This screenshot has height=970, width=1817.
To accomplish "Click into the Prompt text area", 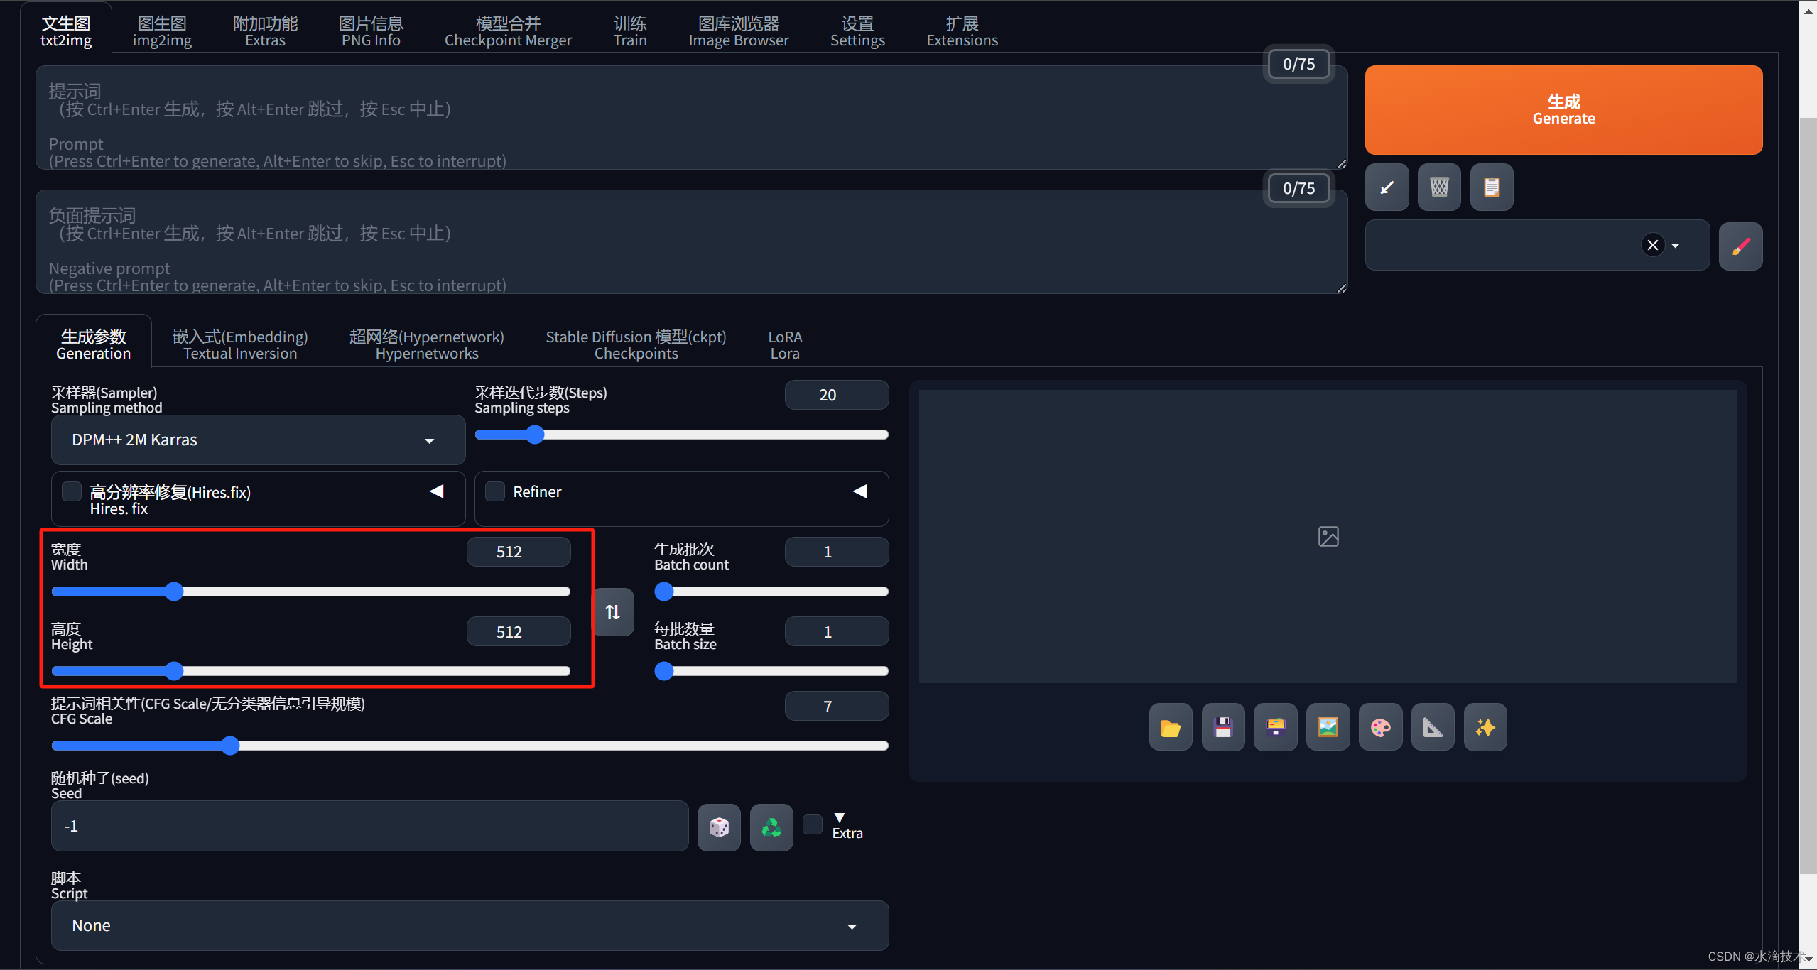I will (691, 118).
